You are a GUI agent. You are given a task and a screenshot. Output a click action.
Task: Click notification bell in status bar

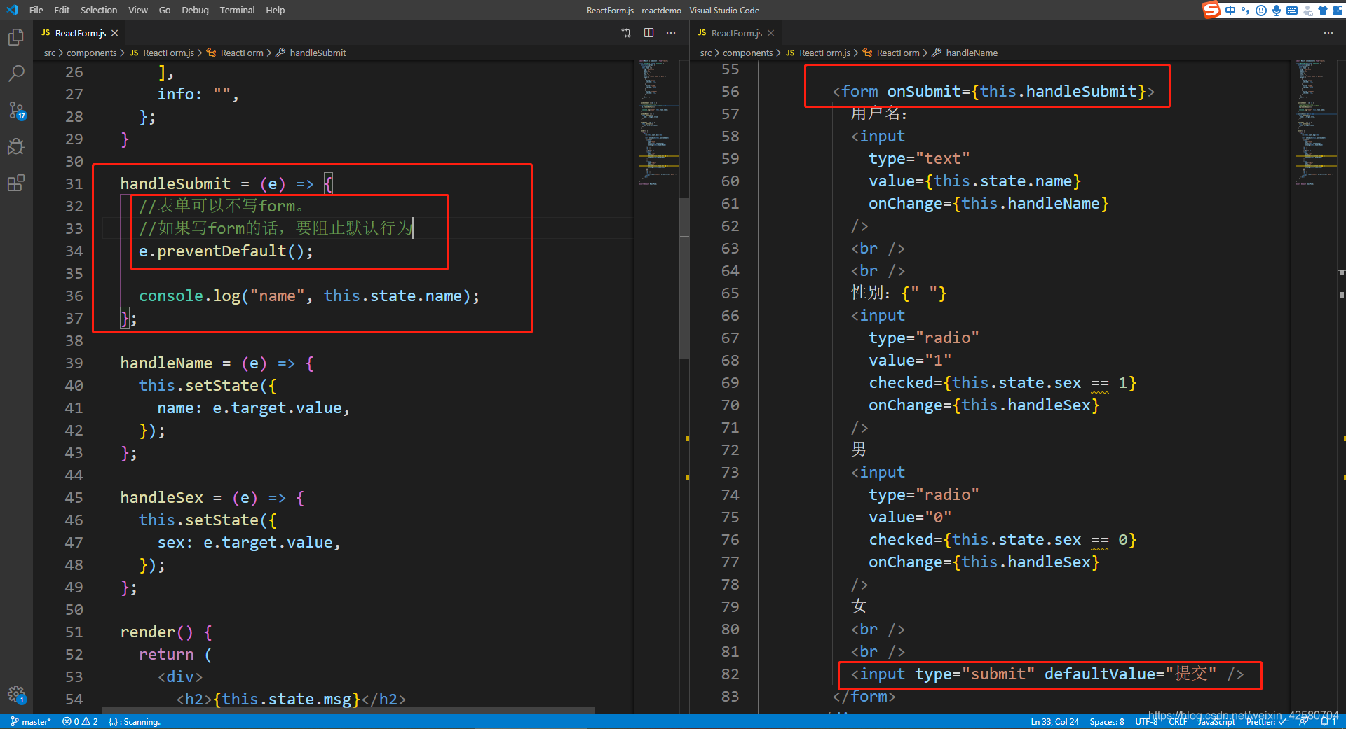1328,721
